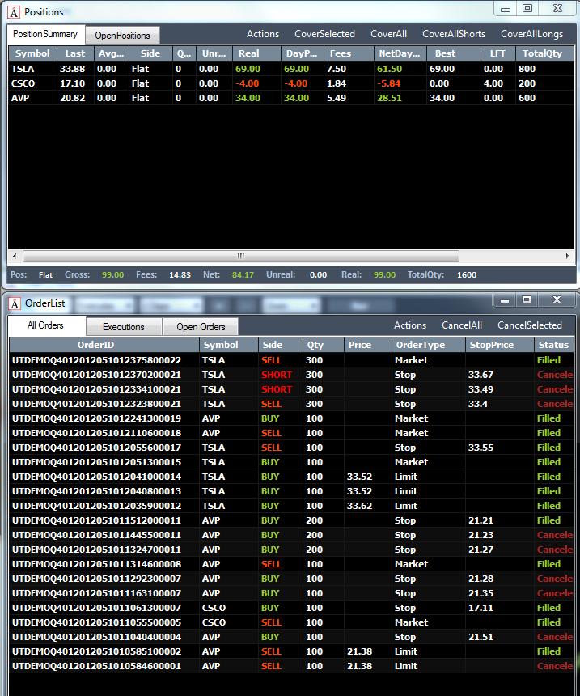Select the TSLA row in Positions table
Image resolution: width=580 pixels, height=696 pixels.
click(291, 69)
